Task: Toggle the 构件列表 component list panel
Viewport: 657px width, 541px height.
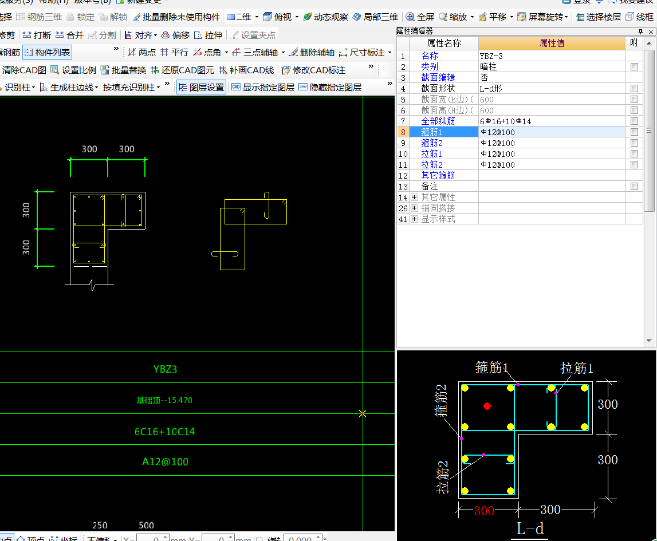Action: (48, 53)
